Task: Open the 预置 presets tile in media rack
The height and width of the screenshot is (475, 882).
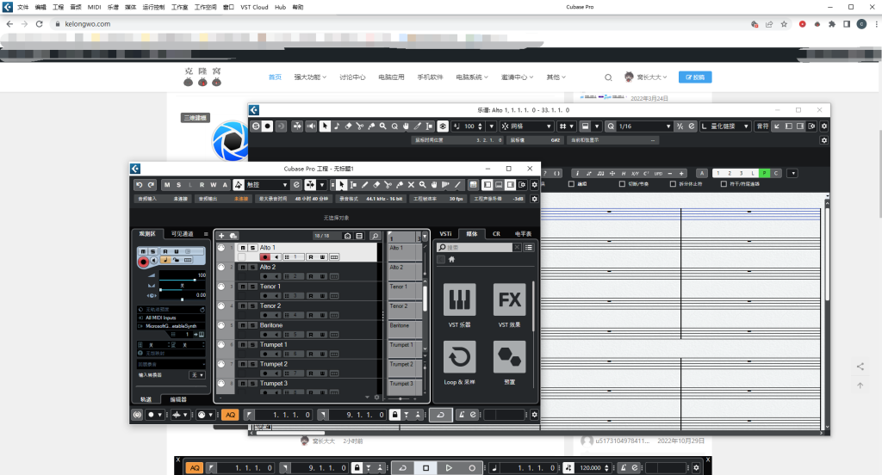Action: click(510, 356)
